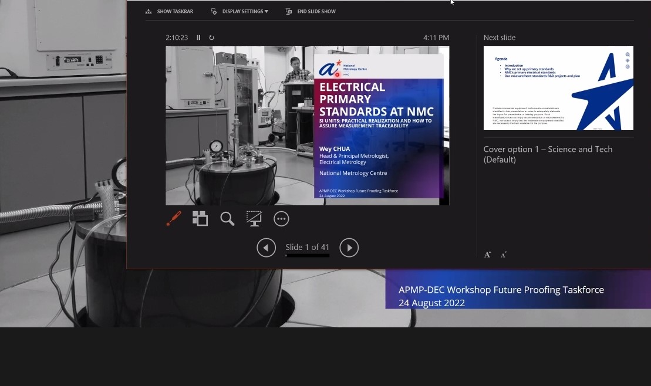Make the notes text larger
The image size is (651, 386).
click(x=487, y=255)
